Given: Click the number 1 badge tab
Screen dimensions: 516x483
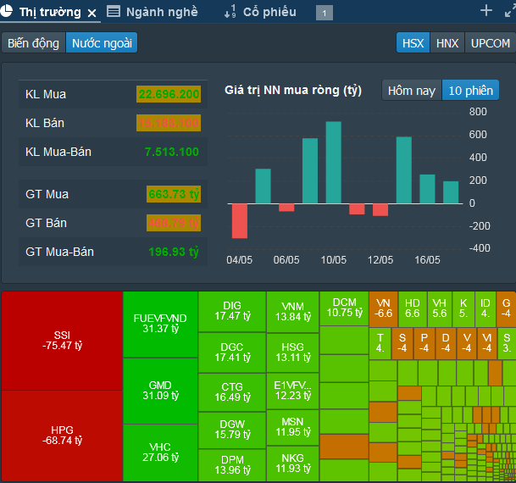Looking at the screenshot, I should pos(325,13).
